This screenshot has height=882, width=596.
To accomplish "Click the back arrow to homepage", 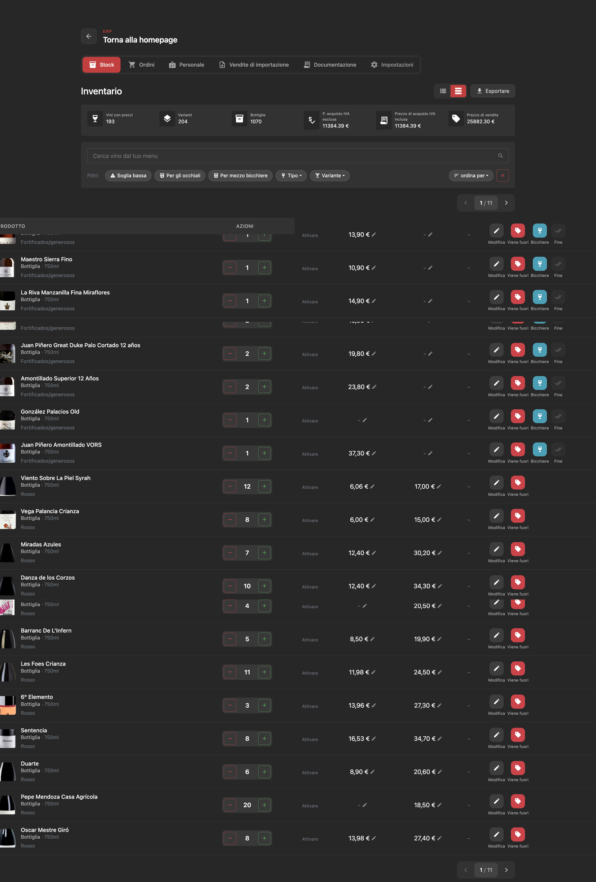I will click(x=89, y=36).
